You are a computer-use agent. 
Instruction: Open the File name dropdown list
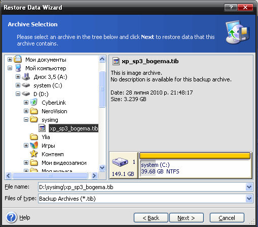[x=249, y=187]
